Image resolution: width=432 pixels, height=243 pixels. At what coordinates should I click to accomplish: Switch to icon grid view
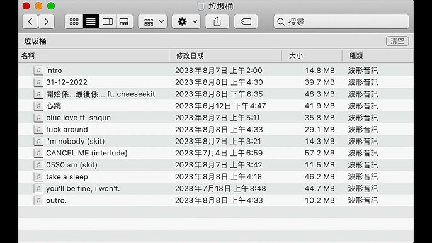[74, 21]
